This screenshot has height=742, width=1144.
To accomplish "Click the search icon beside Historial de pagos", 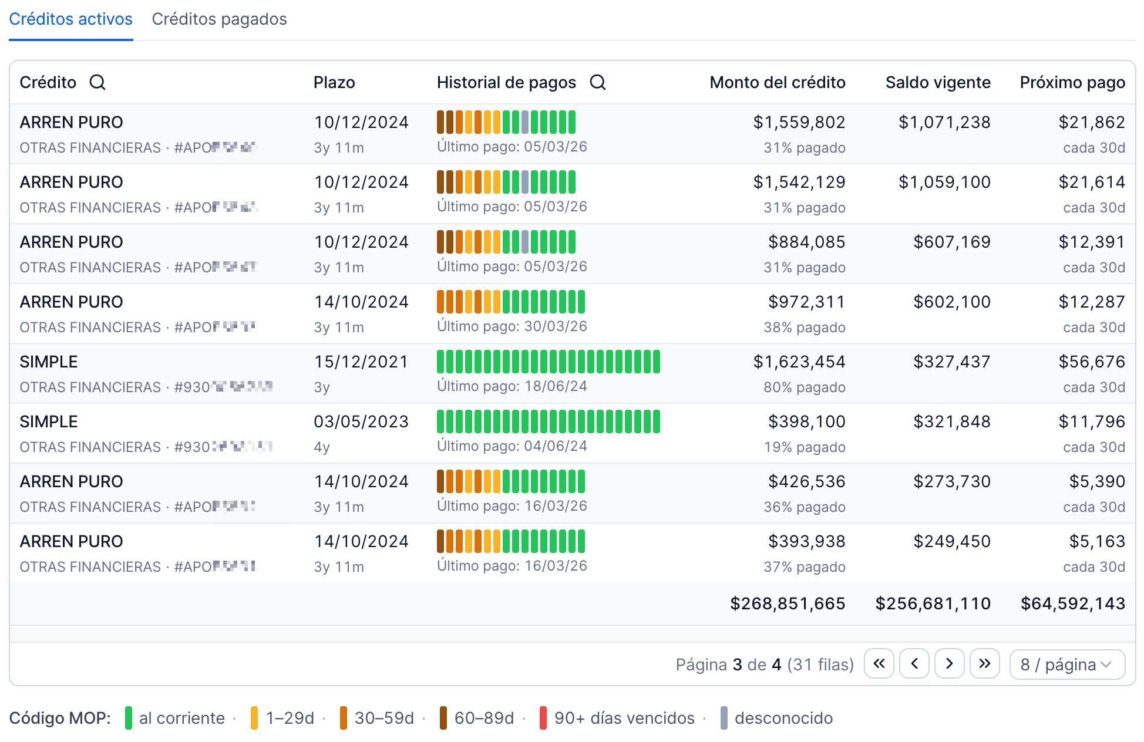I will pyautogui.click(x=598, y=82).
